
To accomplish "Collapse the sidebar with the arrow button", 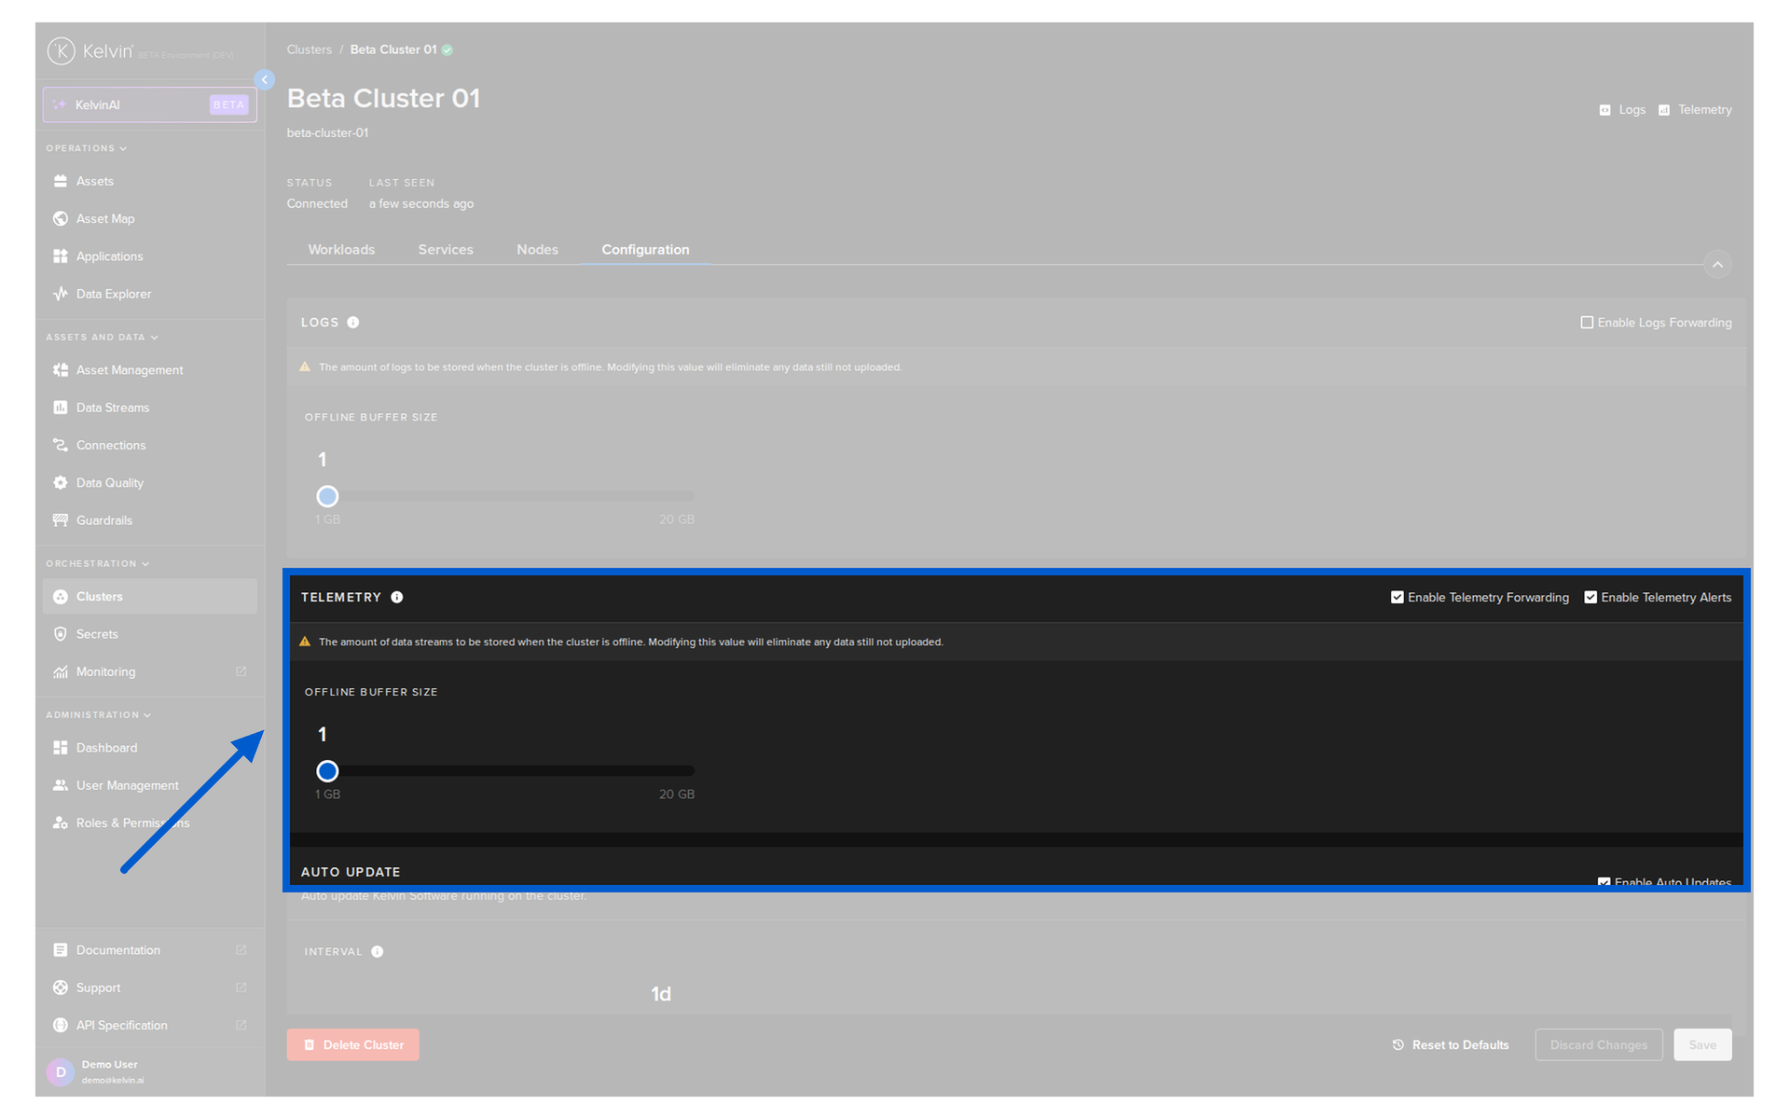I will pyautogui.click(x=265, y=80).
